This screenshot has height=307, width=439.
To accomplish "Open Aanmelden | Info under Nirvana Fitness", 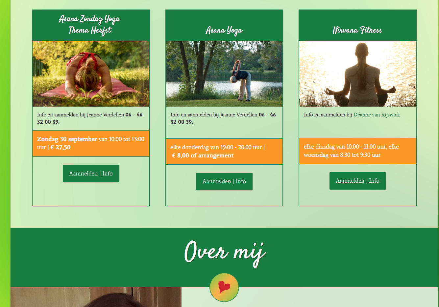I will [x=357, y=181].
